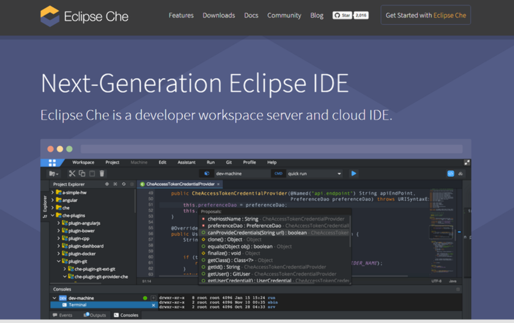514x323 pixels.
Task: Open the Help menu
Action: coord(272,162)
